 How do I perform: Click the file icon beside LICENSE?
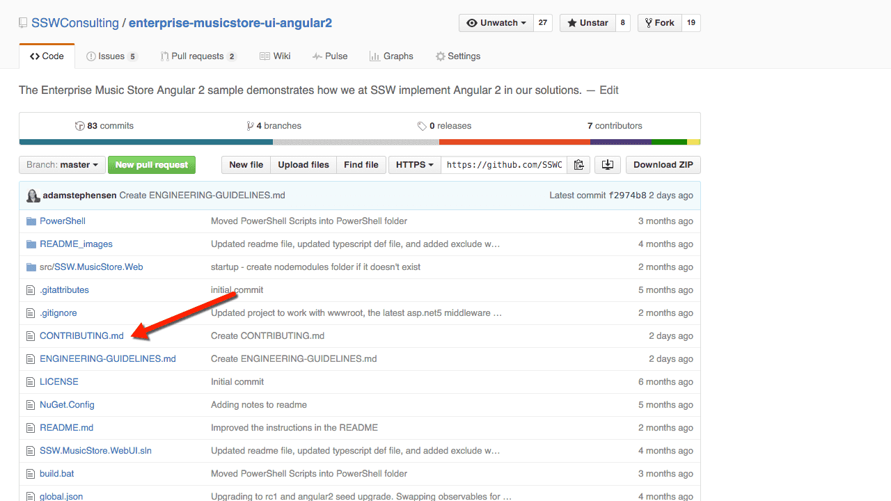30,382
